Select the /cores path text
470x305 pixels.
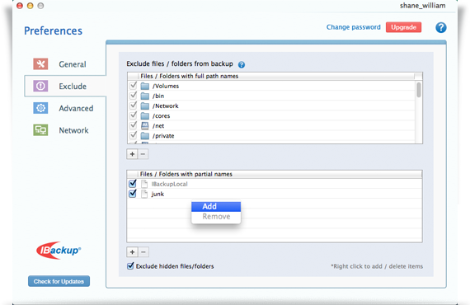[161, 115]
